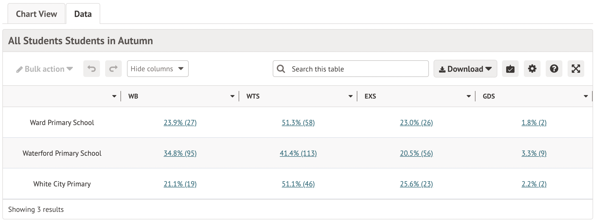Click the calendar checkmark icon

click(510, 69)
